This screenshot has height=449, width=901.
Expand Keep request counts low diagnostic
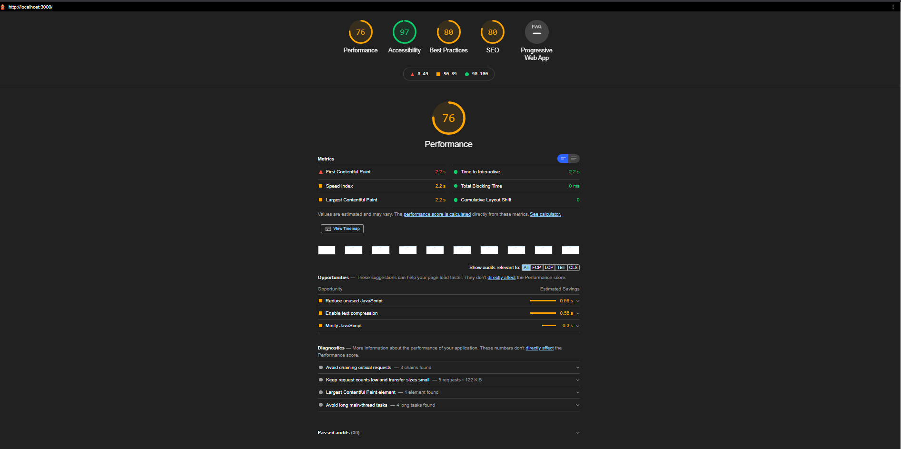(448, 380)
